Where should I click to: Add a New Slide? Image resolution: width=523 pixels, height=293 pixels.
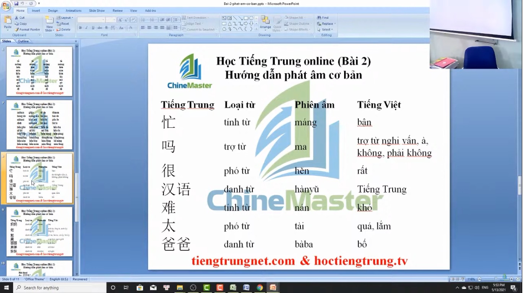pyautogui.click(x=49, y=24)
